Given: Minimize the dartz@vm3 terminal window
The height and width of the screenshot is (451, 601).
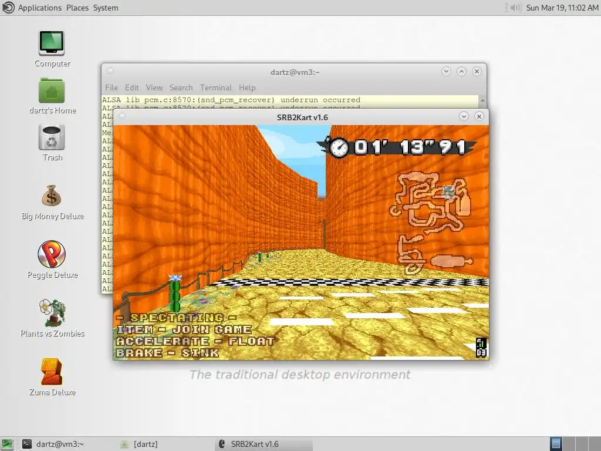Looking at the screenshot, I should pyautogui.click(x=446, y=71).
